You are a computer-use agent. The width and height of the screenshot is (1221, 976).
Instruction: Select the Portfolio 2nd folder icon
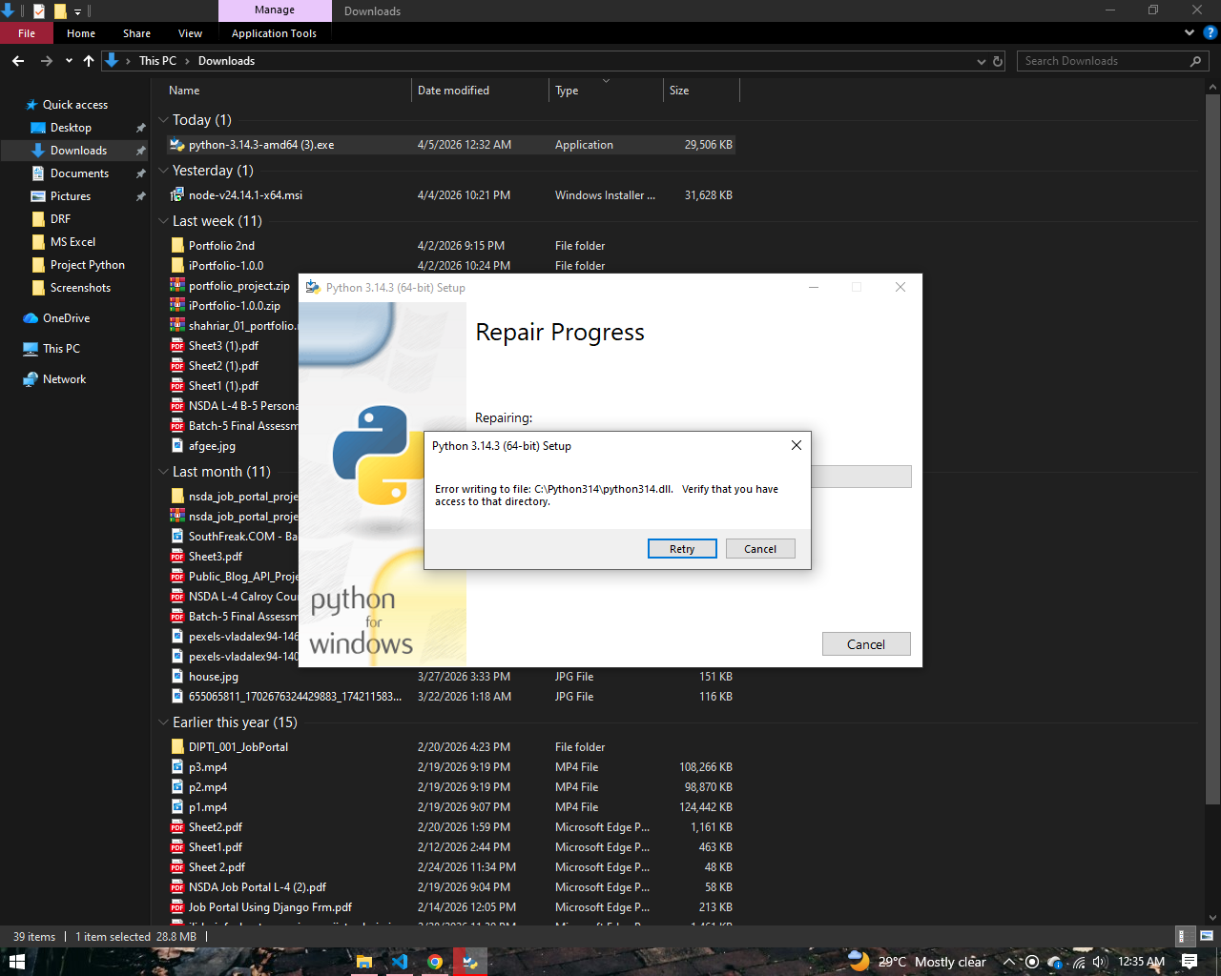[176, 246]
